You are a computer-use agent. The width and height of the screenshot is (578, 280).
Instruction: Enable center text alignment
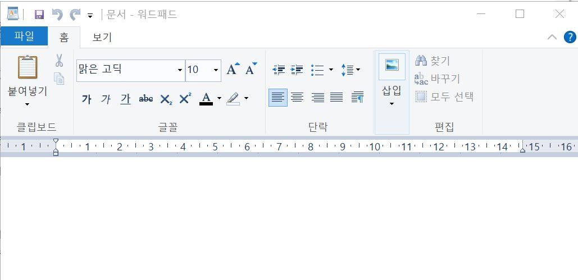tap(297, 98)
